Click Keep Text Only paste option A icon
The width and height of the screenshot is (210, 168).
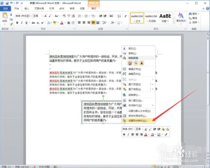coord(142,63)
